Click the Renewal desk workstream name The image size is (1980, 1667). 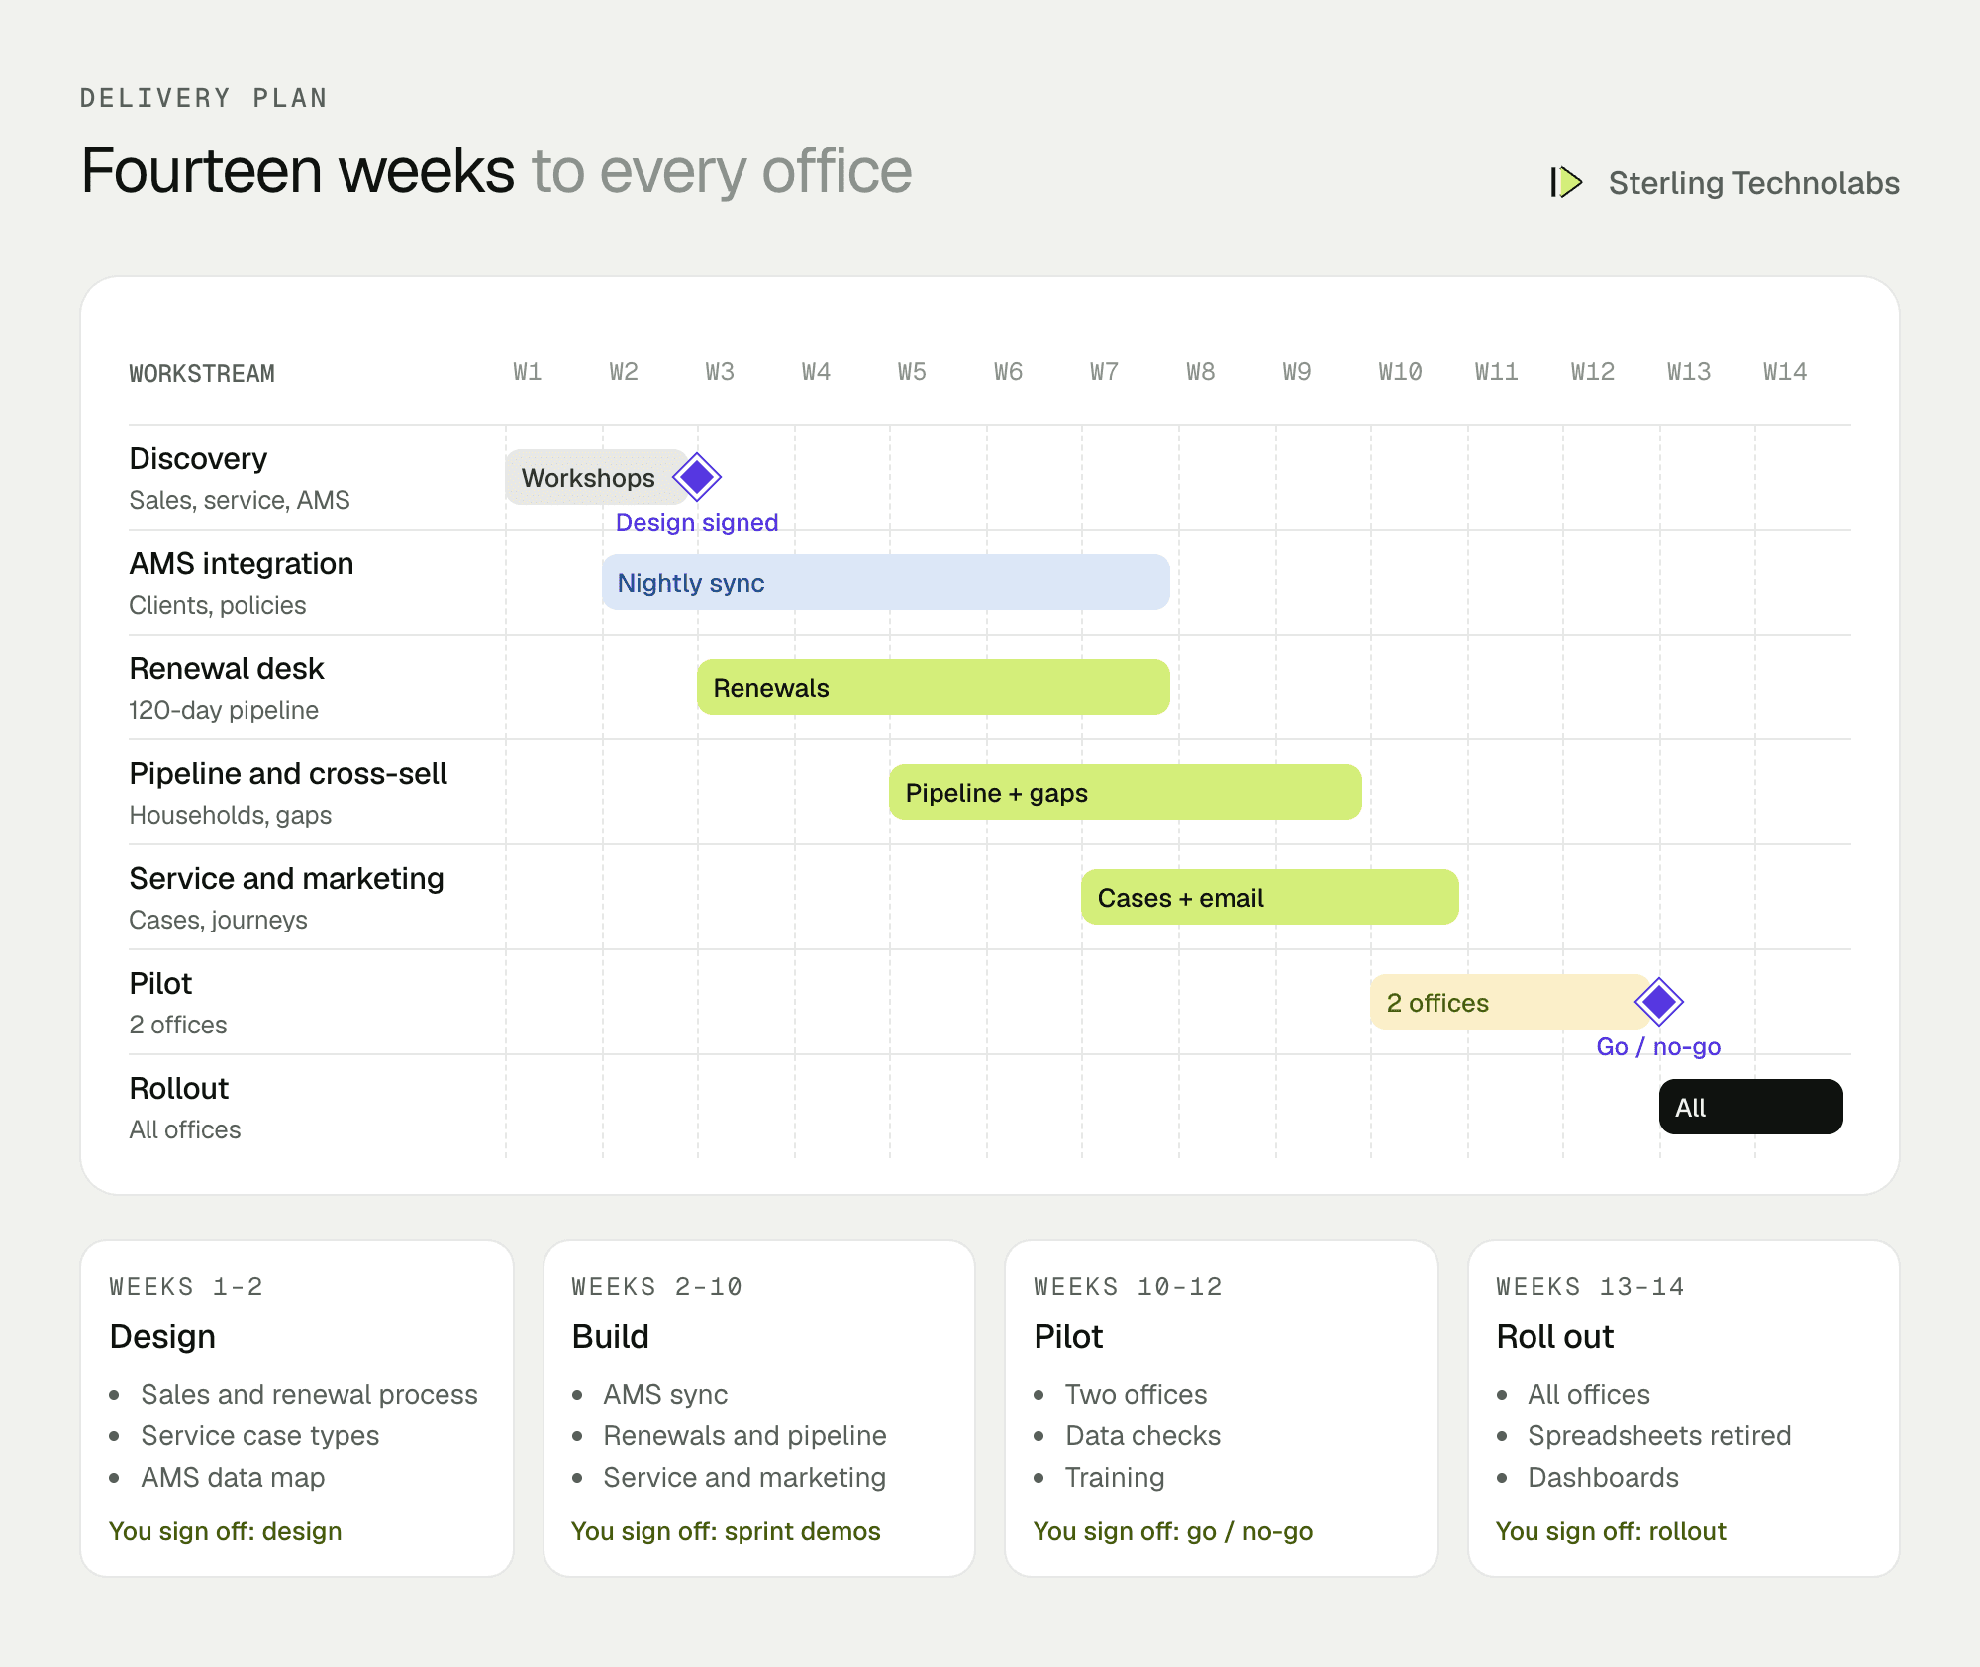[227, 669]
